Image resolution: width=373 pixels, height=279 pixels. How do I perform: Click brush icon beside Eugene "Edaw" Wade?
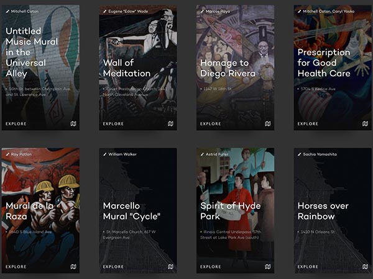pyautogui.click(x=104, y=11)
